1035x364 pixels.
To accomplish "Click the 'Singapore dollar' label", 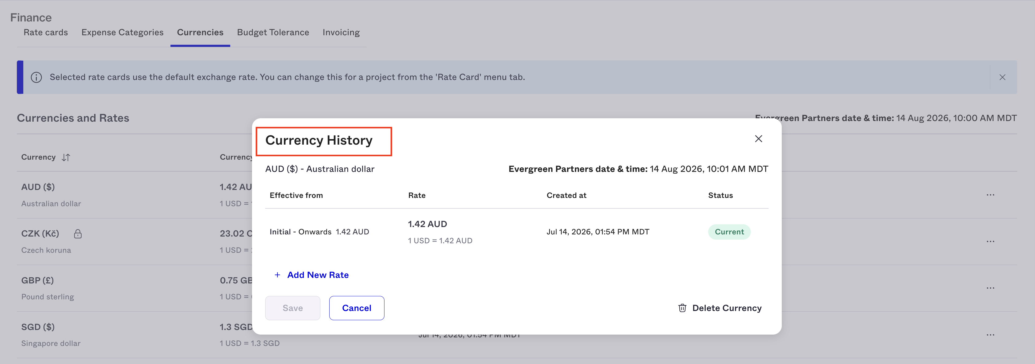I will [51, 343].
